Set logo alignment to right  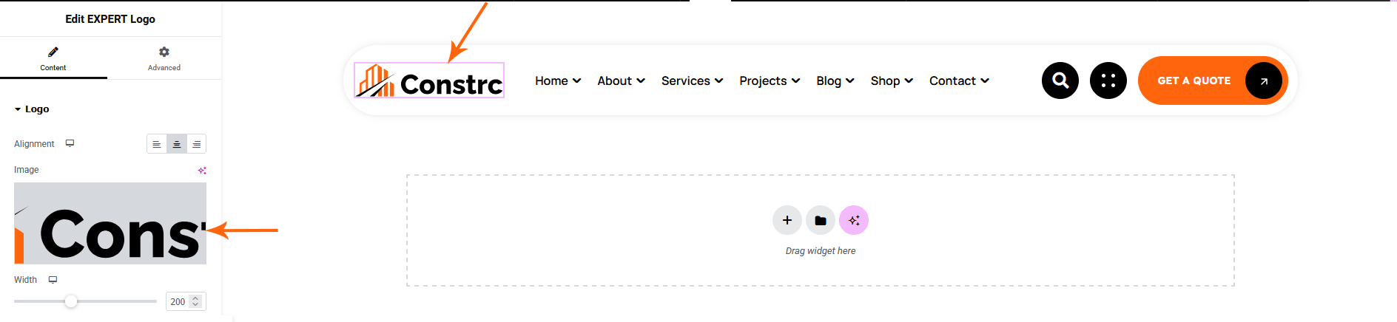tap(196, 144)
